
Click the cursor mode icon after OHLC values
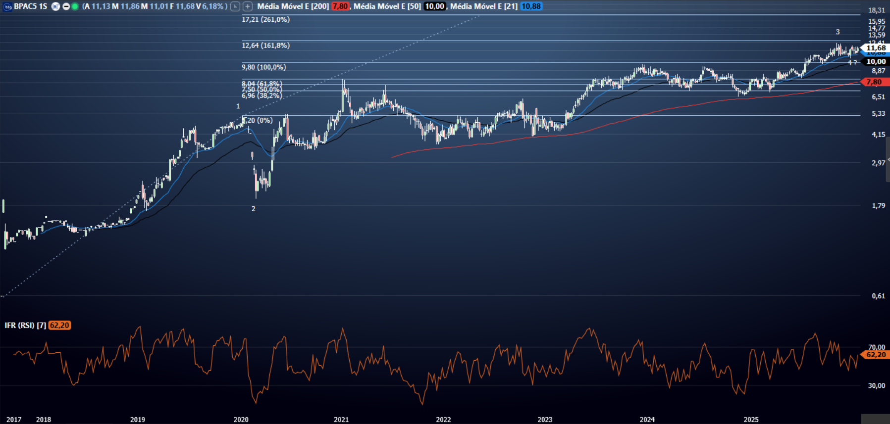(x=235, y=6)
